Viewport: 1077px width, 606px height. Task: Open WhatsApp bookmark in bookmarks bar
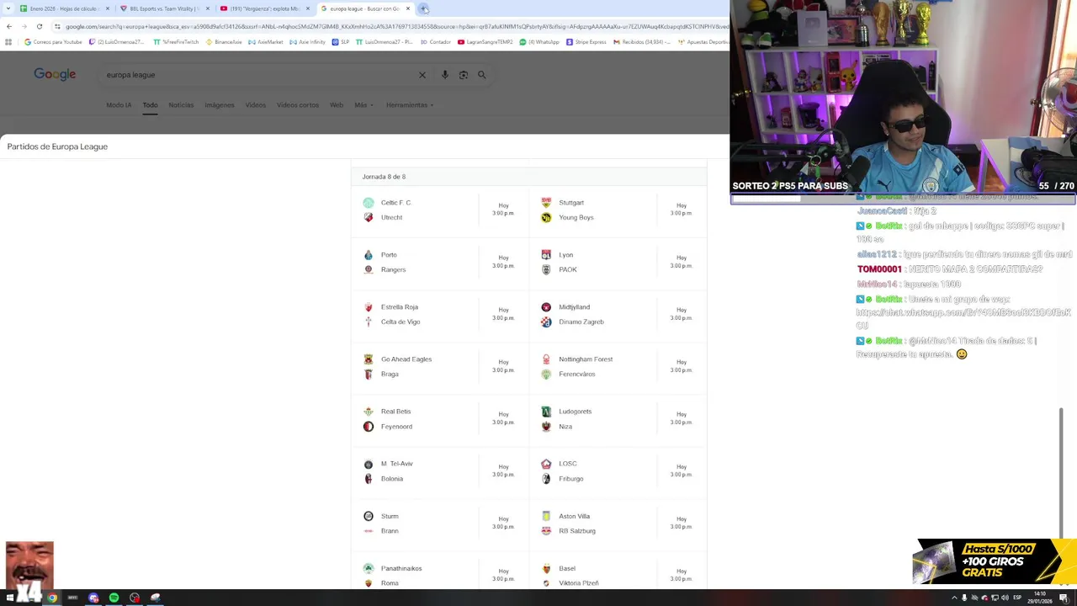click(x=539, y=41)
